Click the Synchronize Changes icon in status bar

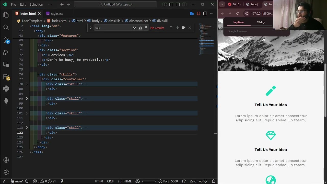coord(27,181)
